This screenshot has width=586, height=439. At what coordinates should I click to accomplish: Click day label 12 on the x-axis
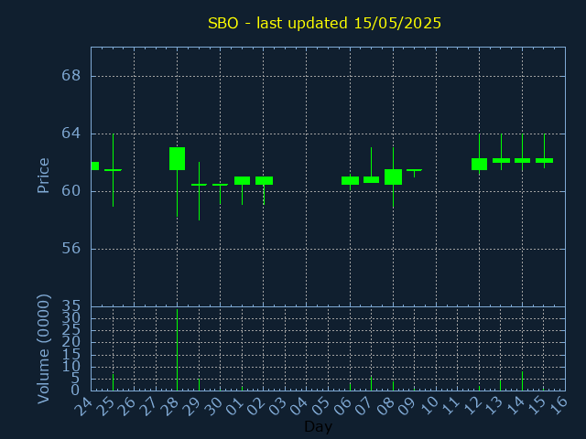coord(472,406)
